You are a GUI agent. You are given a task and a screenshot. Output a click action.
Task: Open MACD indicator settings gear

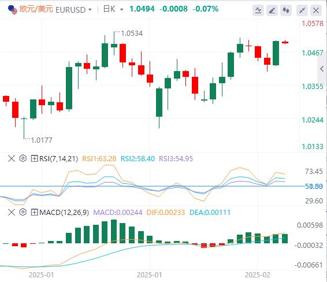[x=23, y=212]
